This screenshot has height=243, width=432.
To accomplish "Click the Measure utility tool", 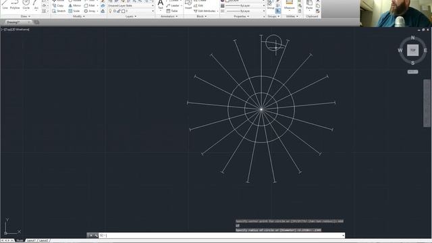I will tap(290, 5).
